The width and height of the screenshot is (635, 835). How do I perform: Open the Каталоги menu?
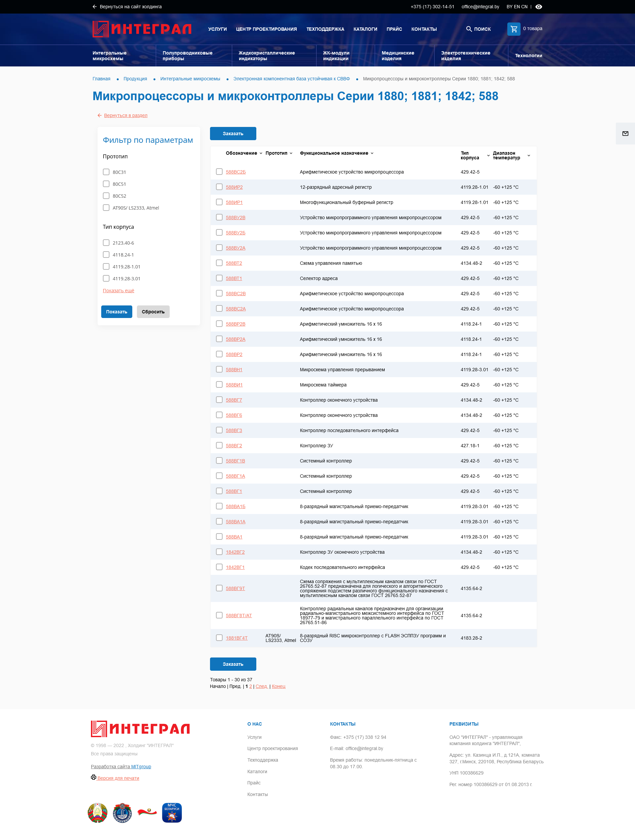coord(365,29)
